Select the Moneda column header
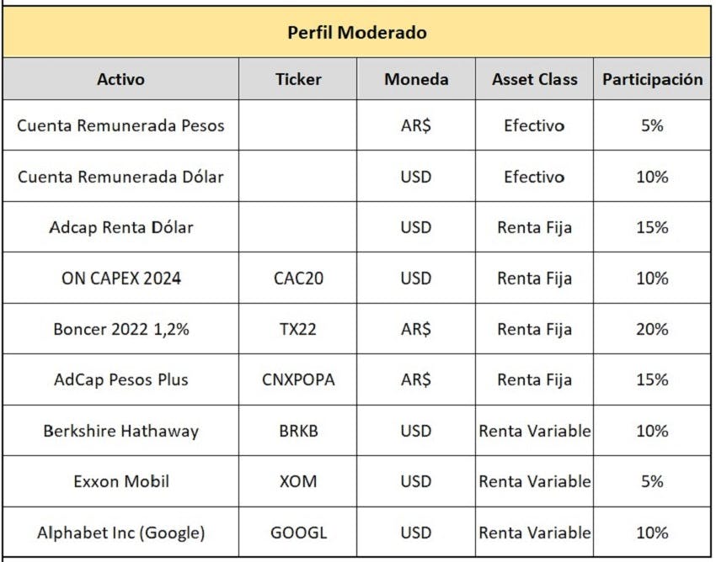The height and width of the screenshot is (562, 716). point(416,79)
